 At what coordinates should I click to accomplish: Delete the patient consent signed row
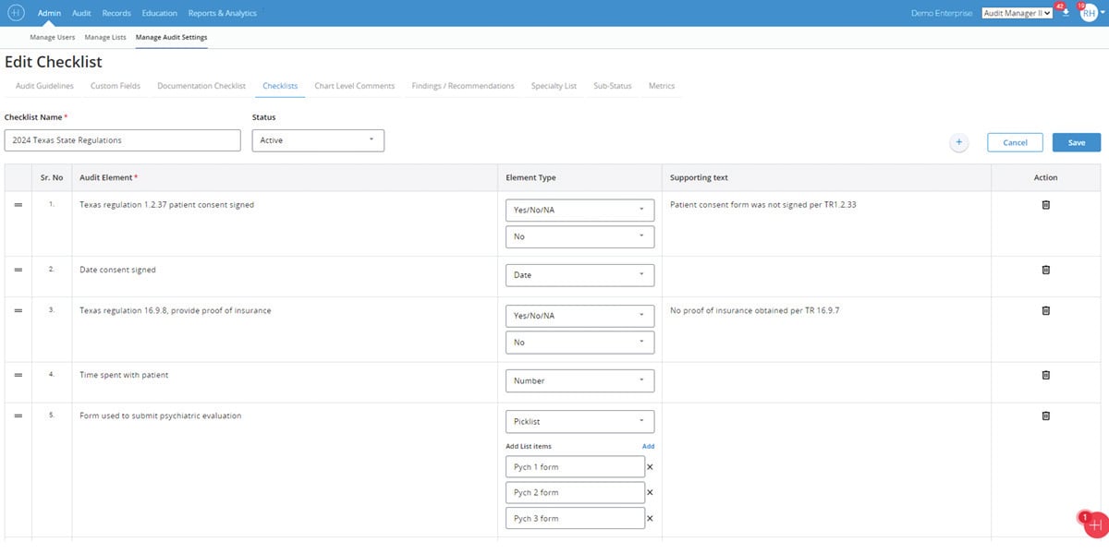pyautogui.click(x=1045, y=205)
